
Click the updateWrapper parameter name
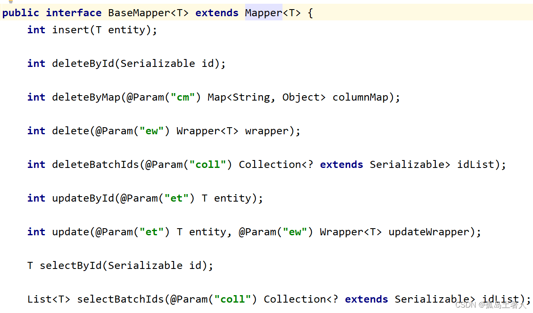point(429,232)
